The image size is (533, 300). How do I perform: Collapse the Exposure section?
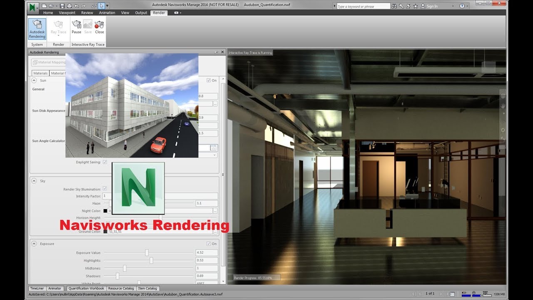tap(34, 244)
